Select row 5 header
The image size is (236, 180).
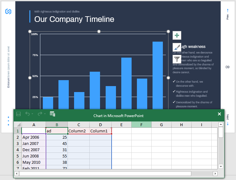coord(18,156)
